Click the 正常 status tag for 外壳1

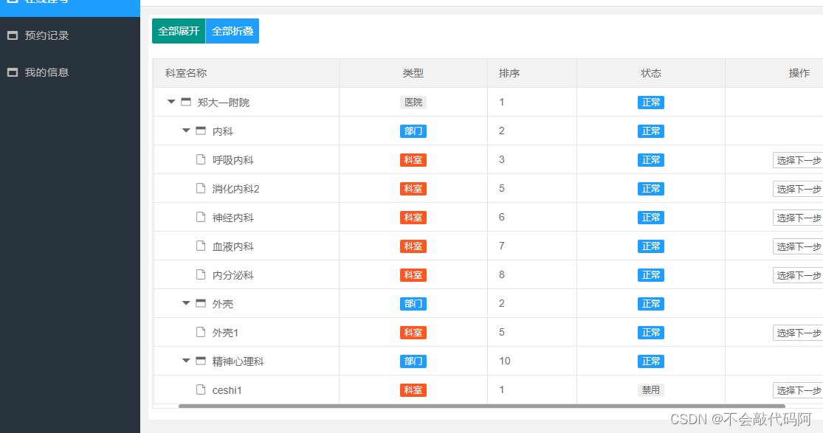coord(651,333)
